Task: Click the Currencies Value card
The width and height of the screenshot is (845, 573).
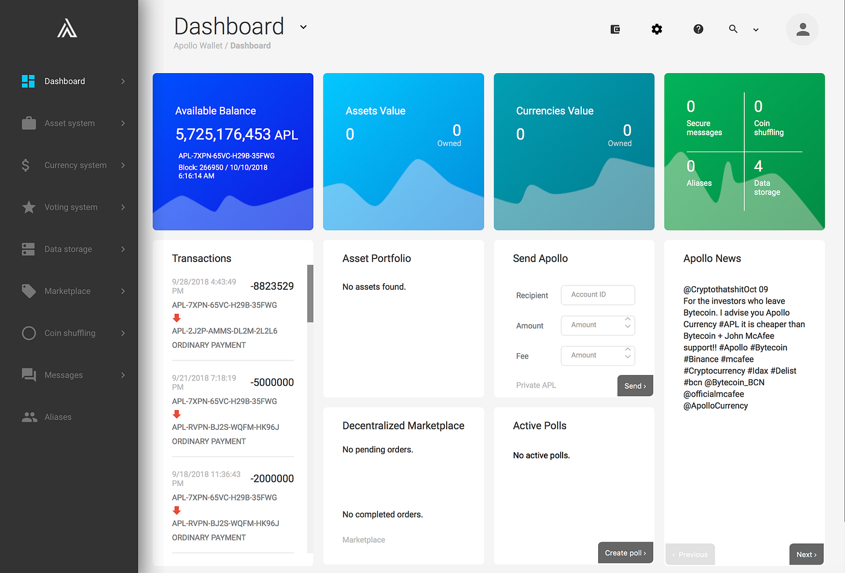Action: 574,152
